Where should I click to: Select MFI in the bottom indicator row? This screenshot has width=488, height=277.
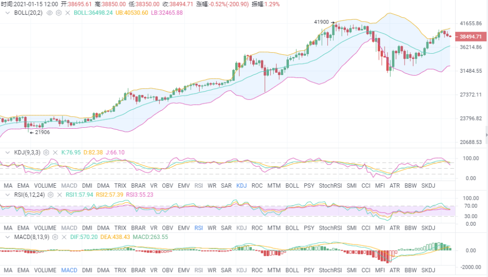click(380, 270)
